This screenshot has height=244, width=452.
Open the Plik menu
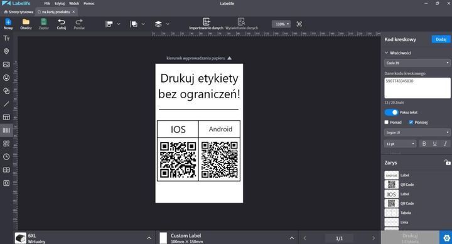pos(47,4)
